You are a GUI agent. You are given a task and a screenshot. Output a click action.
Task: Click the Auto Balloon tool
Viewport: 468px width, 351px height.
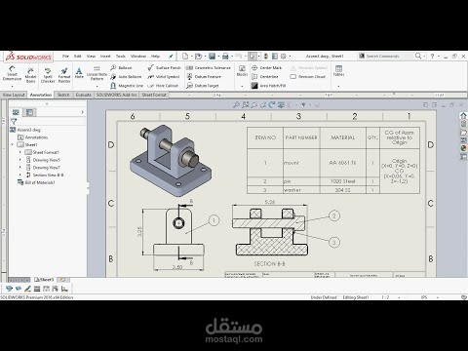[126, 77]
